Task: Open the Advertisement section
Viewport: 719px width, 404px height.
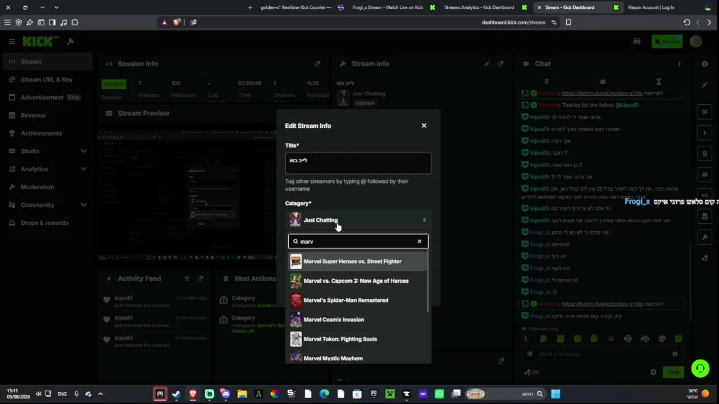Action: tap(47, 98)
